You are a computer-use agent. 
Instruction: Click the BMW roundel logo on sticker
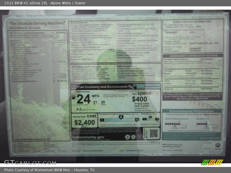218,145
